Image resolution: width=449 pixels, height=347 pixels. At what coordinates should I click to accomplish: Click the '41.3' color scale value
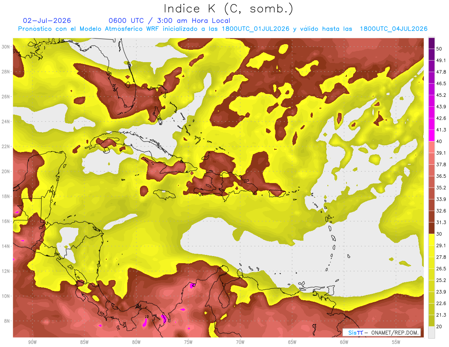[441, 130]
